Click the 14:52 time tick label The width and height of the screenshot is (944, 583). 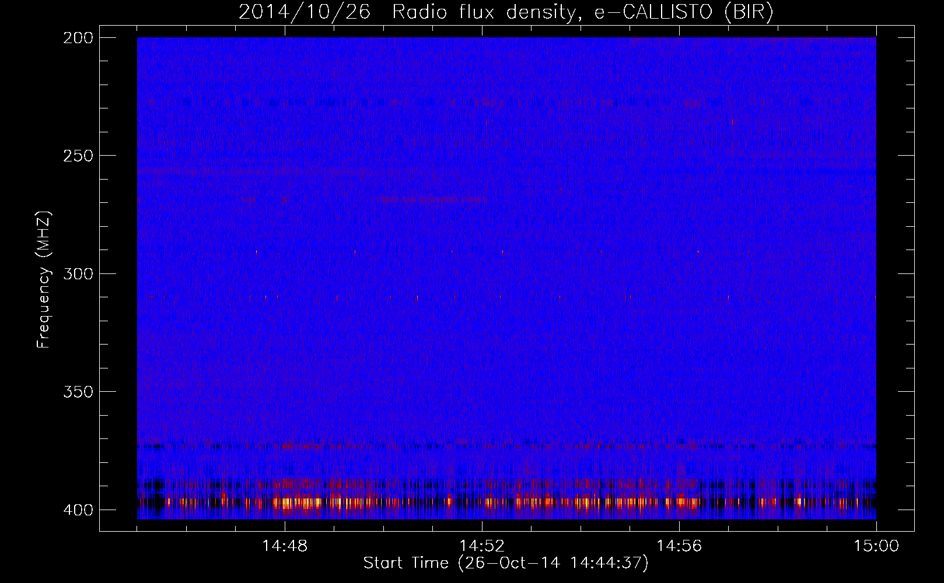tap(482, 546)
